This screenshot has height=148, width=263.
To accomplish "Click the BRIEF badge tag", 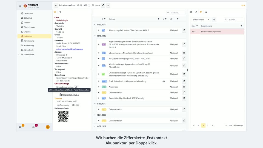I will click(104, 81).
